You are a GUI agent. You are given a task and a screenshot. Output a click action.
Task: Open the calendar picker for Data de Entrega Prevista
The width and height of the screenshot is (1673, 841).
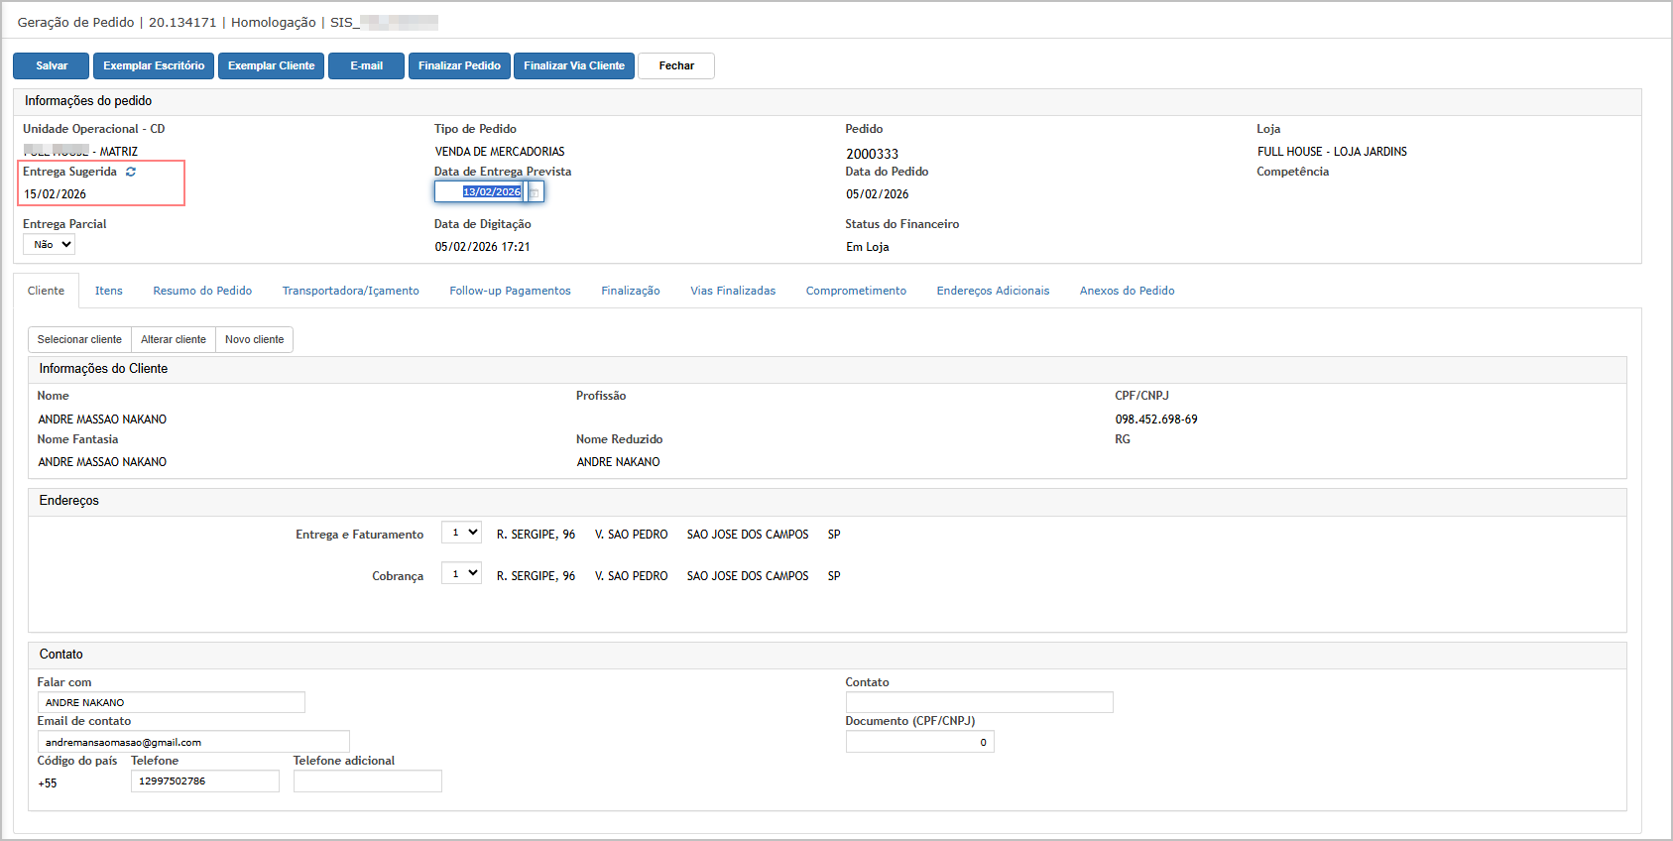[535, 192]
